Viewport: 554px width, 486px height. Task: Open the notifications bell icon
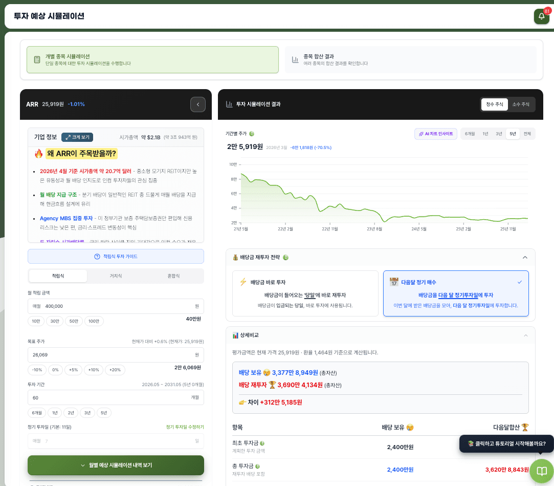(x=541, y=16)
